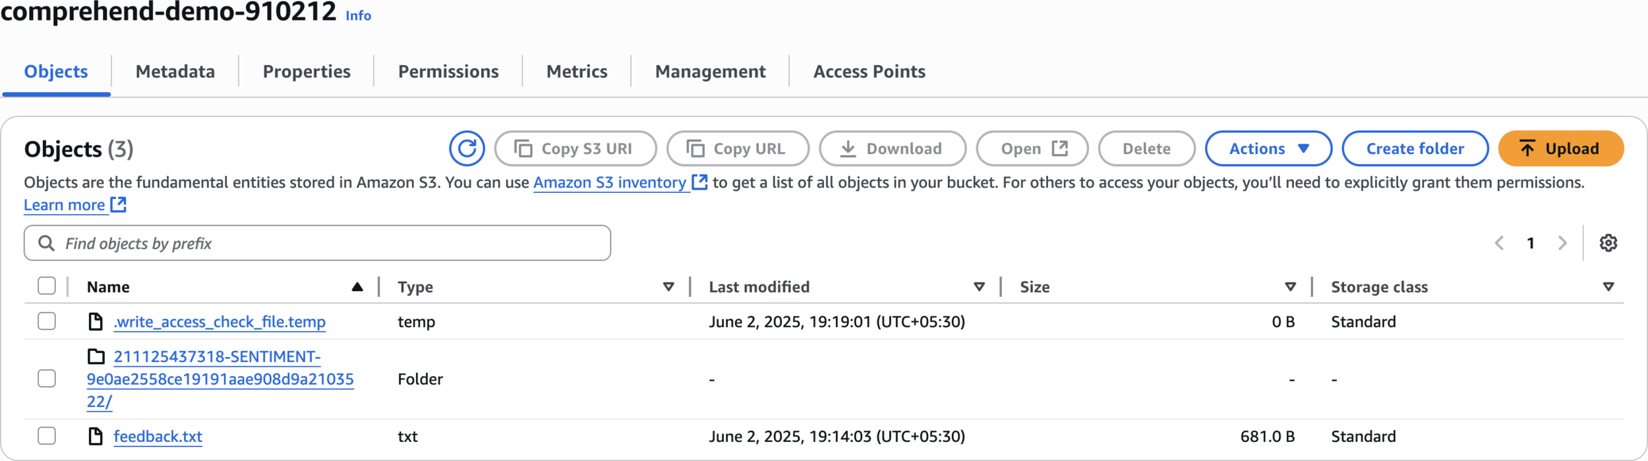Screen dimensions: 1648x461
Task: Click the Copy S3 URI button
Action: click(575, 148)
